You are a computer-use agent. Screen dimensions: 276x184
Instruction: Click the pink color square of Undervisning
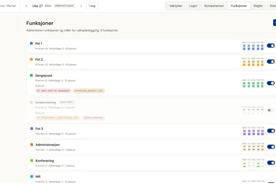31,102
